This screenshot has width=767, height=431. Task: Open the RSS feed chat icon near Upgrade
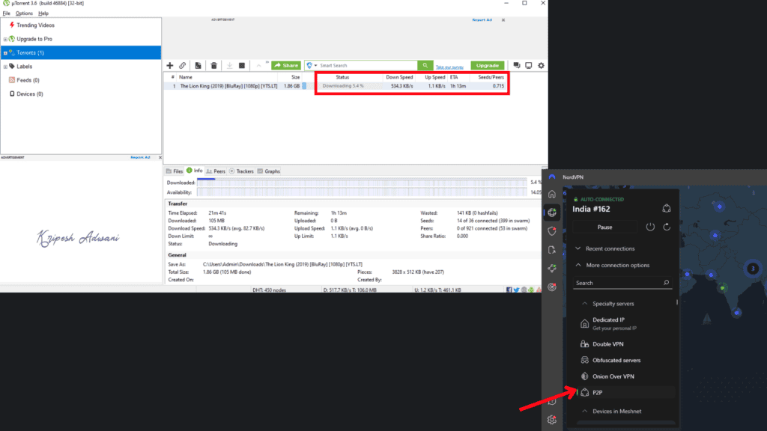tap(516, 65)
